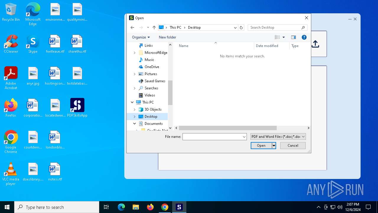Click the Windows Start button
The width and height of the screenshot is (378, 213).
pos(7,207)
